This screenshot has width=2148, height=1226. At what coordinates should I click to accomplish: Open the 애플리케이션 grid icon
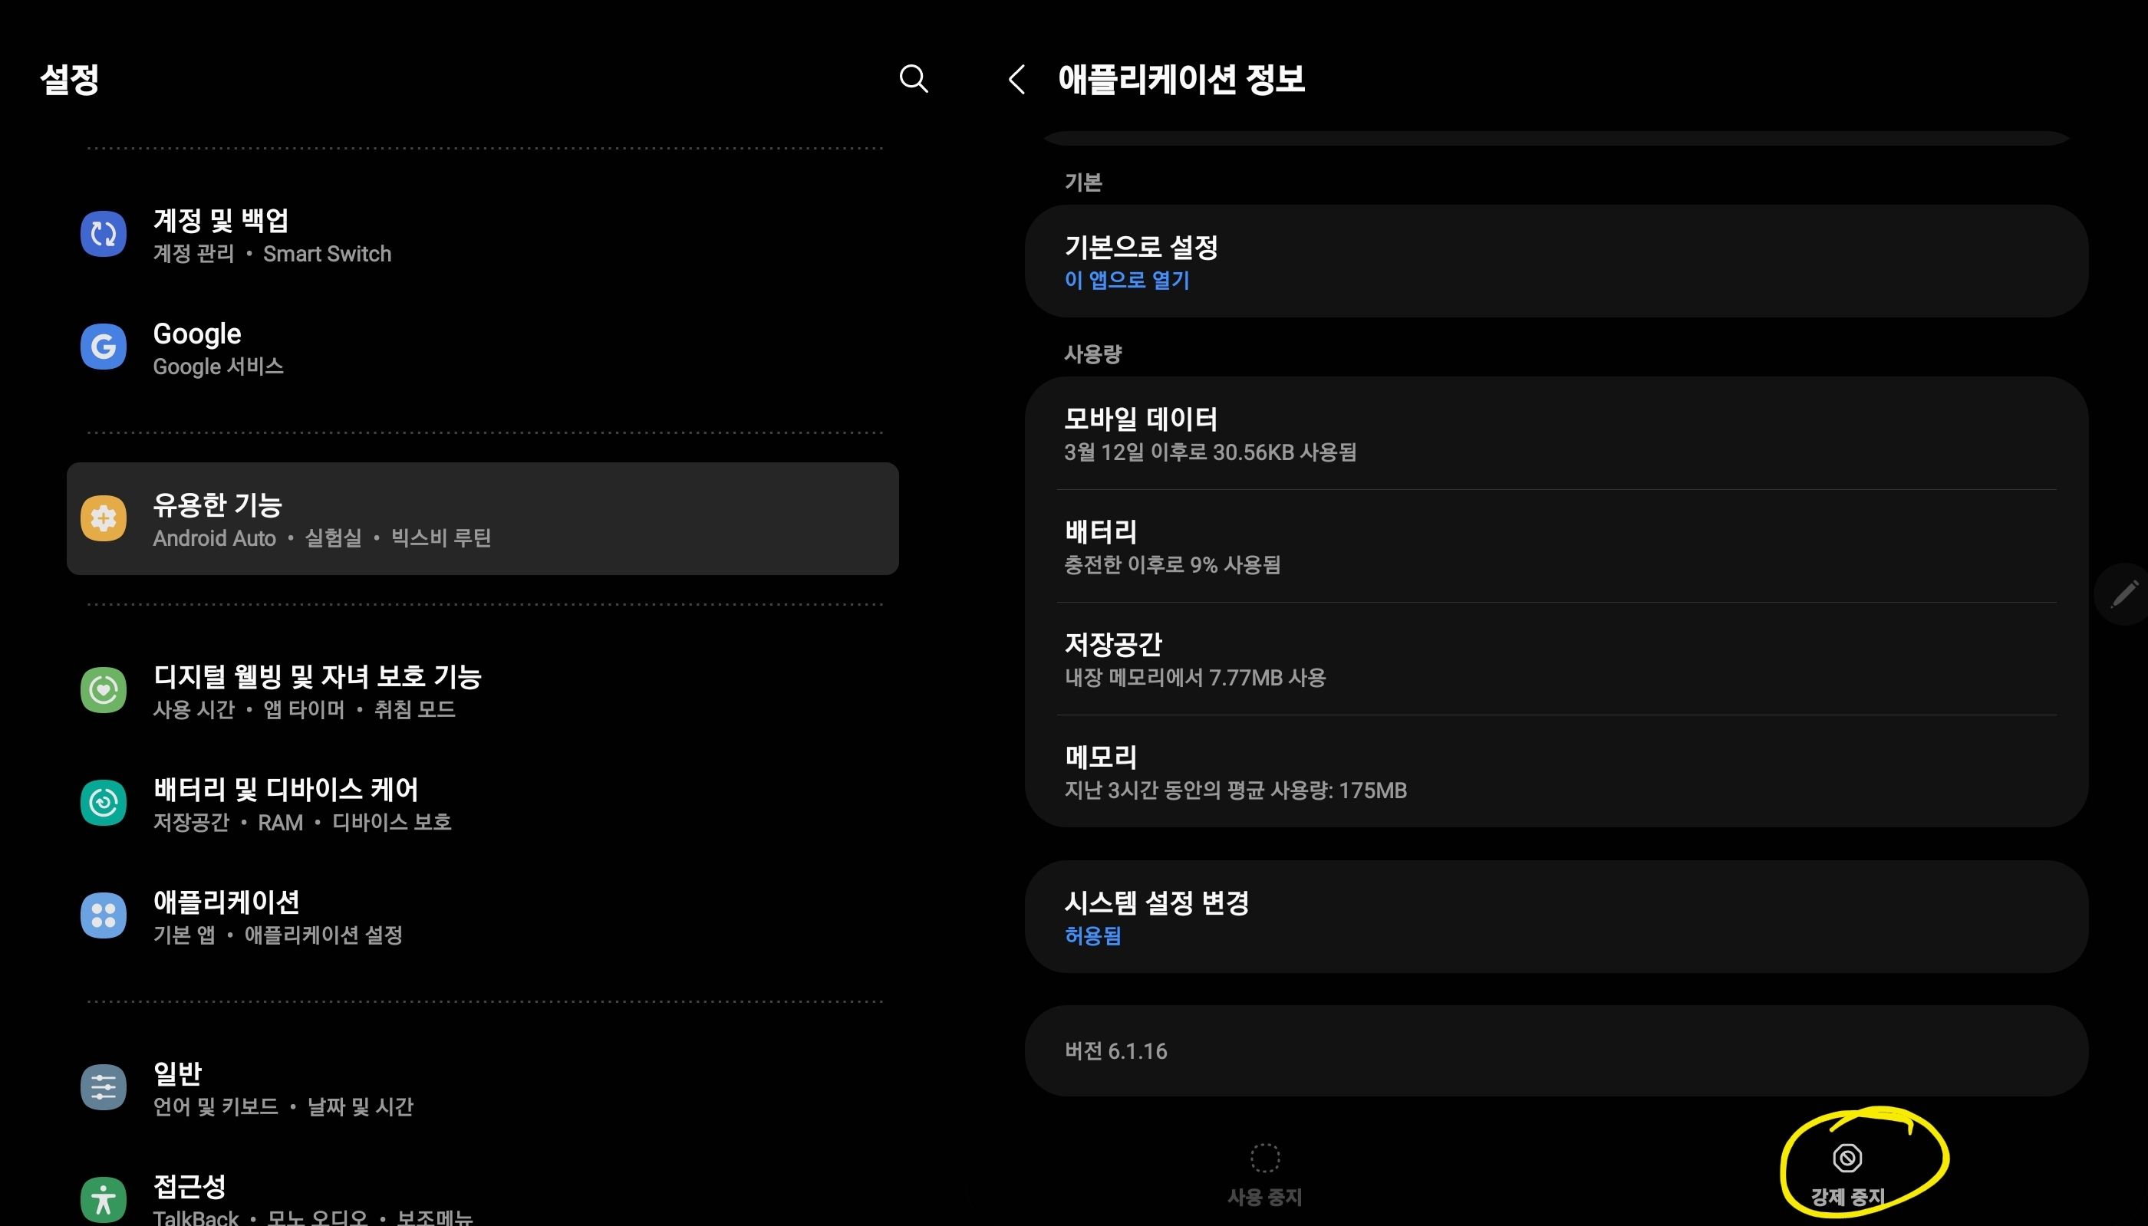103,915
